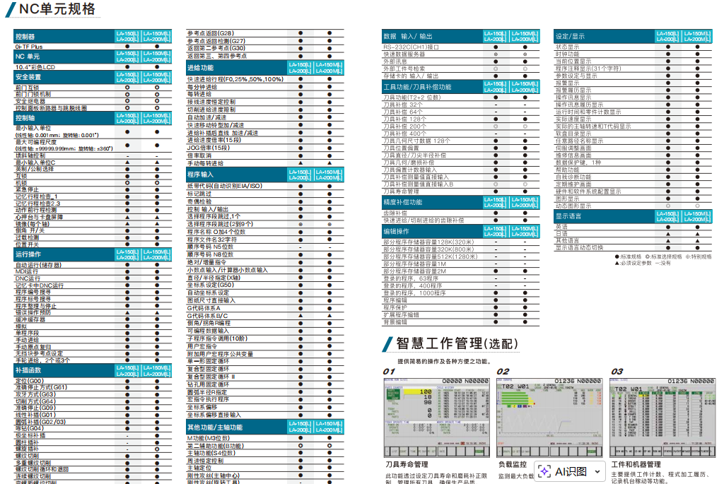Expand the AI识图 dropdown chevron
The height and width of the screenshot is (484, 724).
597,471
